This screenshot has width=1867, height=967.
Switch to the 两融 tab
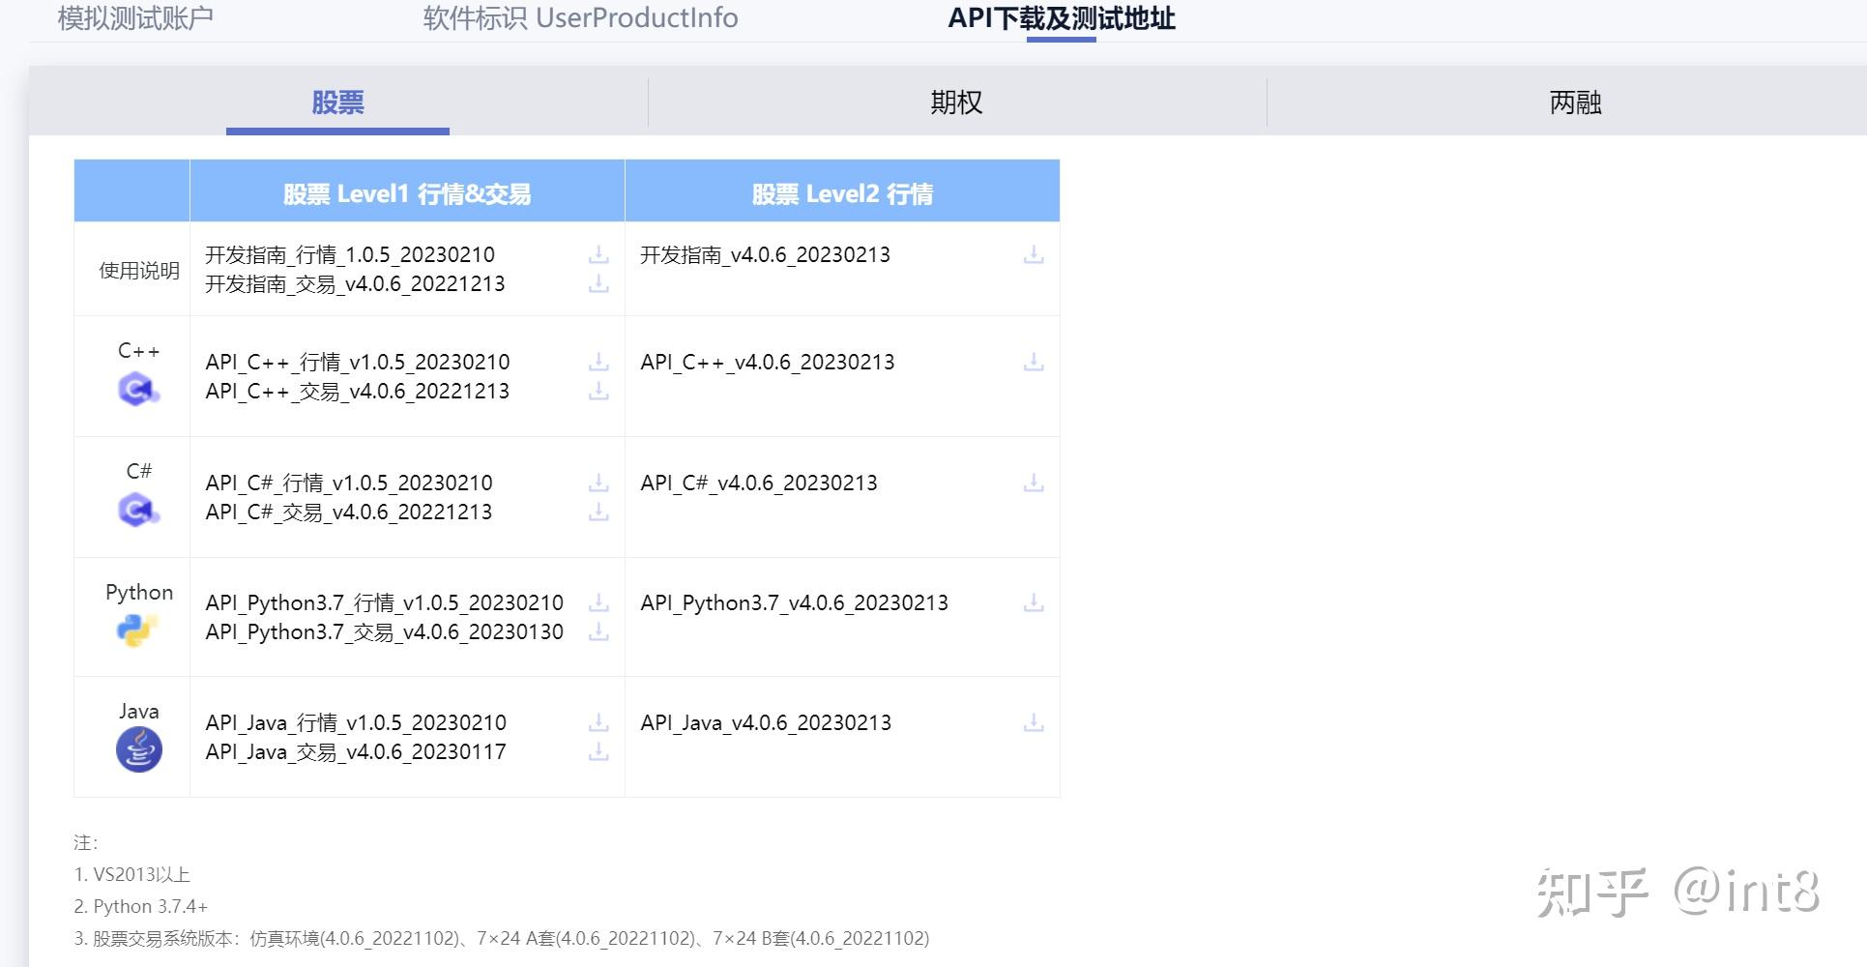pyautogui.click(x=1572, y=102)
